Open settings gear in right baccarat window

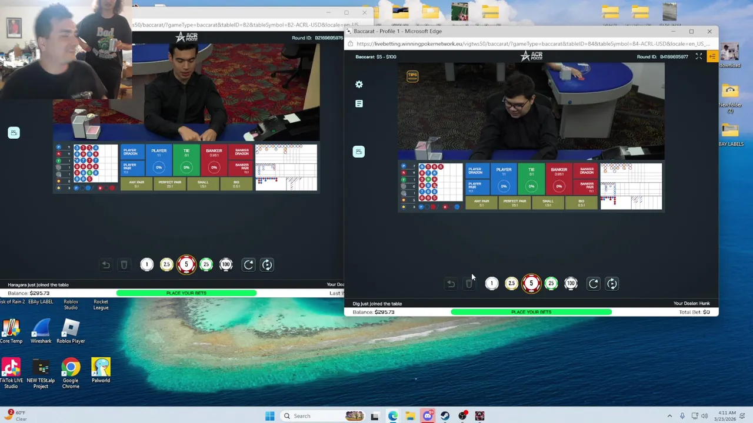coord(359,84)
